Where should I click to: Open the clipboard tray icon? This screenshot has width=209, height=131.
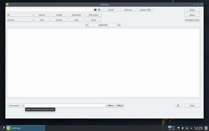pos(178,128)
